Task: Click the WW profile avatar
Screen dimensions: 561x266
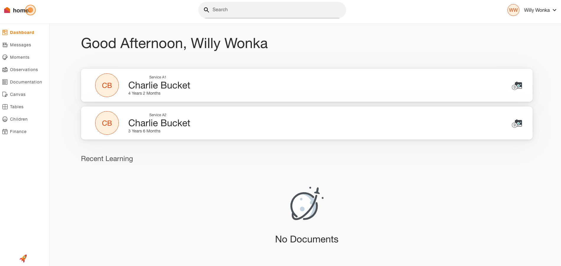Action: tap(513, 10)
